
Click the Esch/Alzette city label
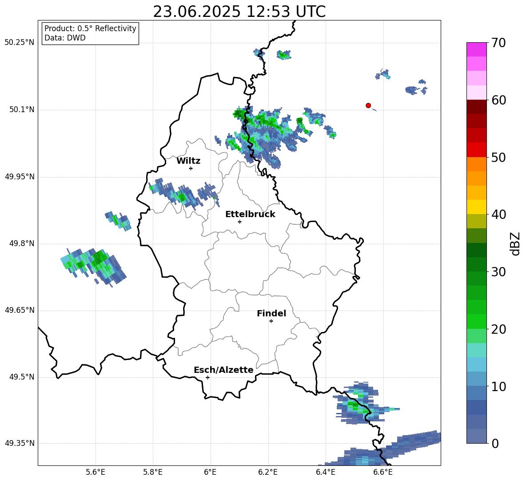click(x=223, y=370)
